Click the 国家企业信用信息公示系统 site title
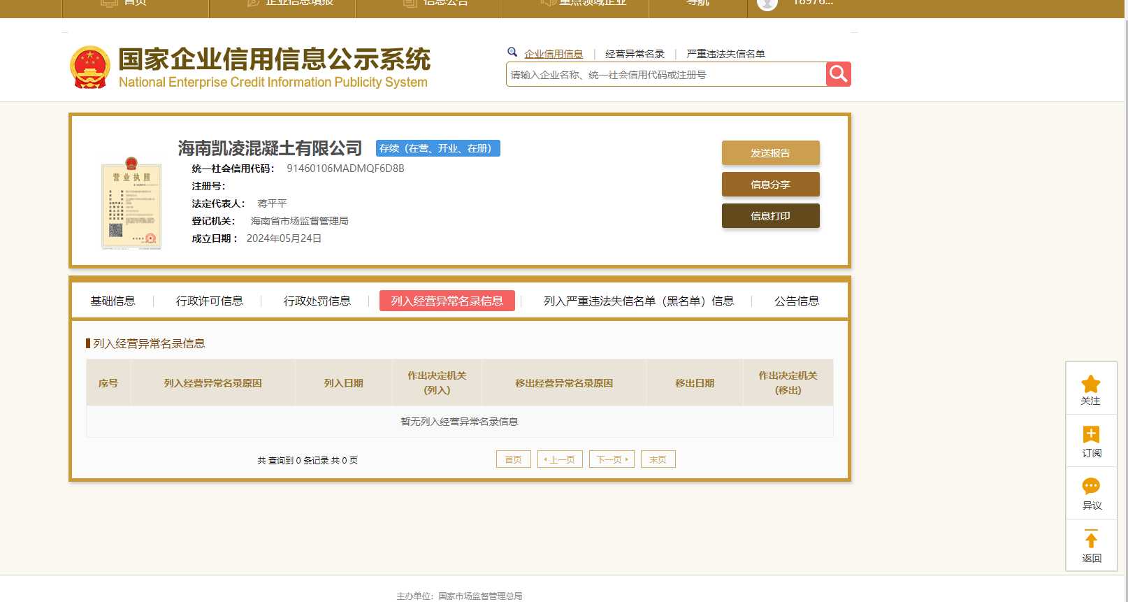The width and height of the screenshot is (1128, 602). 275,59
